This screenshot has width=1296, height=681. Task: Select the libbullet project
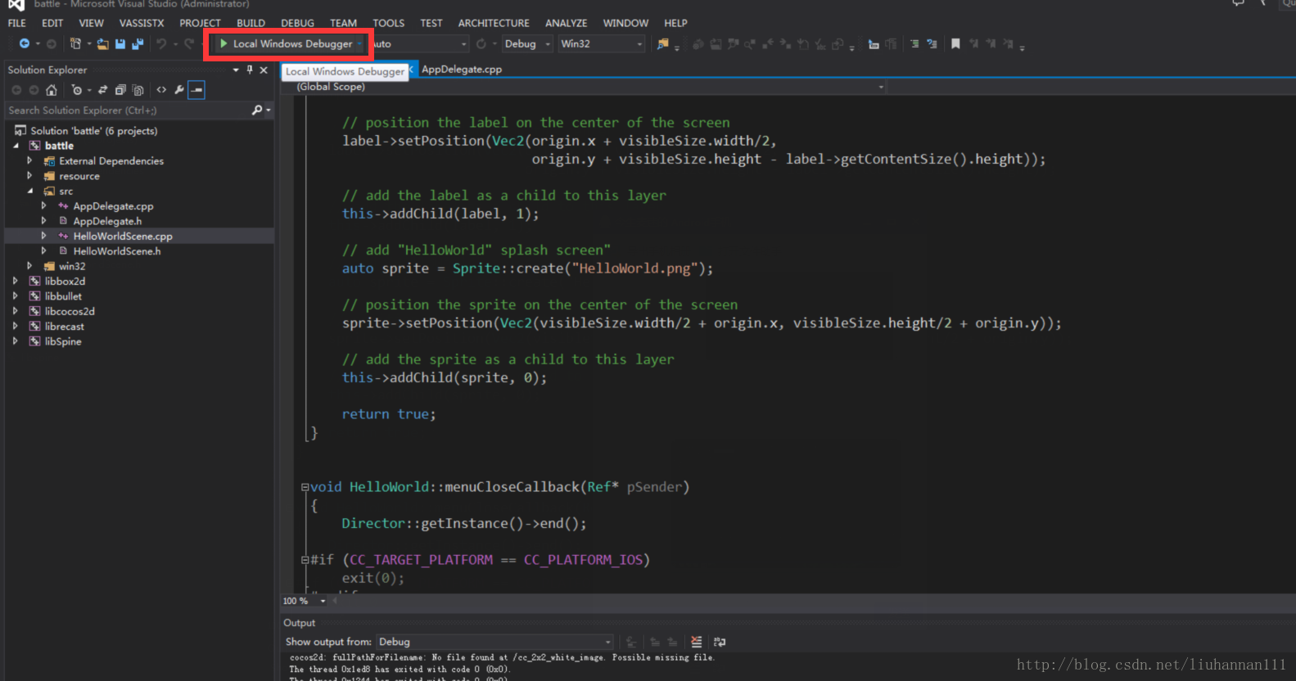63,296
